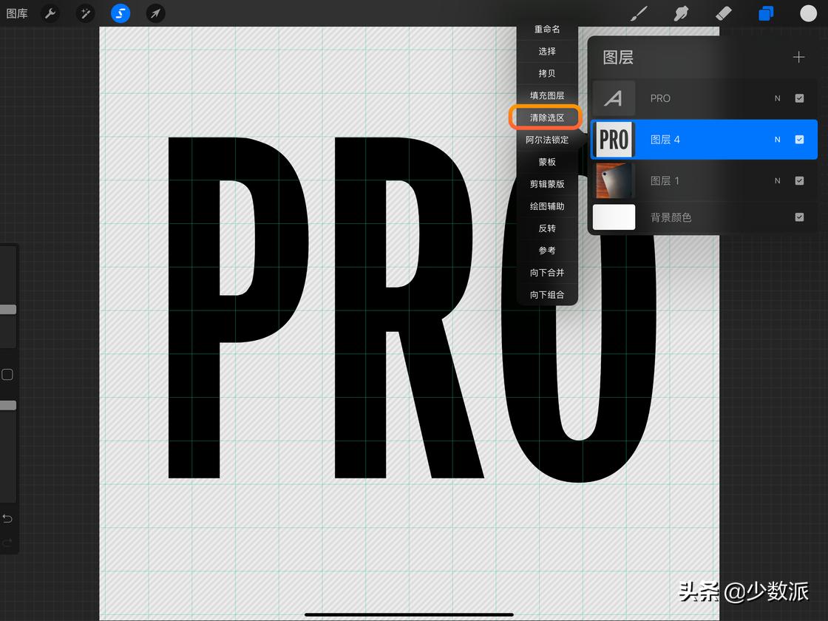The image size is (828, 621).
Task: Choose 绘图辅助 from the layer menu
Action: click(x=547, y=206)
